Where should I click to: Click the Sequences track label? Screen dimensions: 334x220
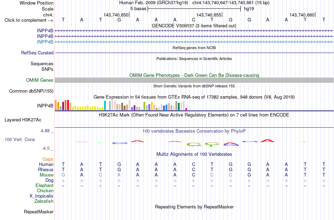click(x=42, y=64)
